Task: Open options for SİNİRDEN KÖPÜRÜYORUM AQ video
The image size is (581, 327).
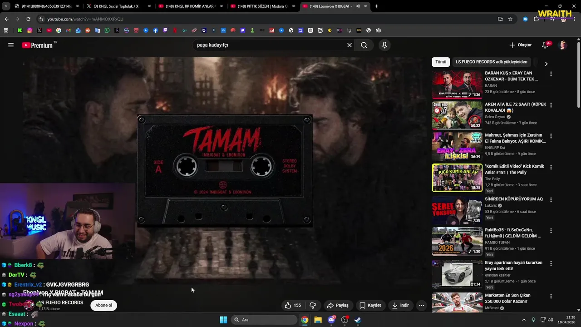Action: pos(551,200)
